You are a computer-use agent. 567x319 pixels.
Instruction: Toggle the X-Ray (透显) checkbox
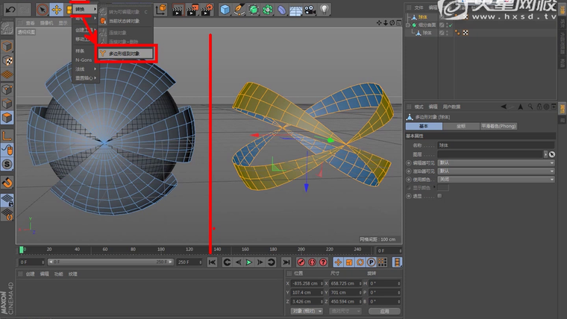pyautogui.click(x=439, y=195)
